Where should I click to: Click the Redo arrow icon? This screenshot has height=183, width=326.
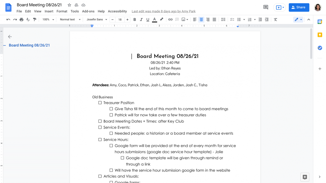pyautogui.click(x=15, y=20)
